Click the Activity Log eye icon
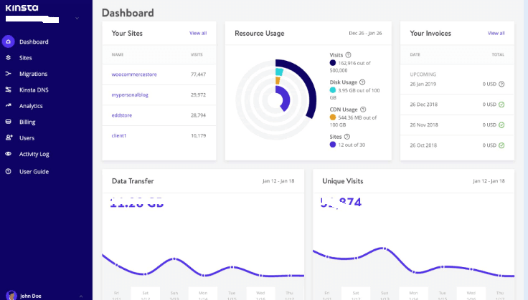 click(x=8, y=154)
